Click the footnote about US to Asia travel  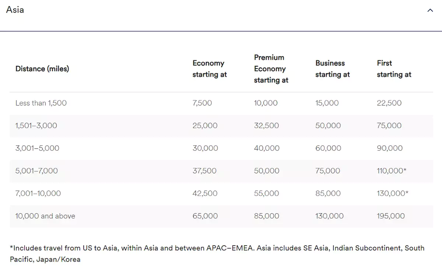217,254
